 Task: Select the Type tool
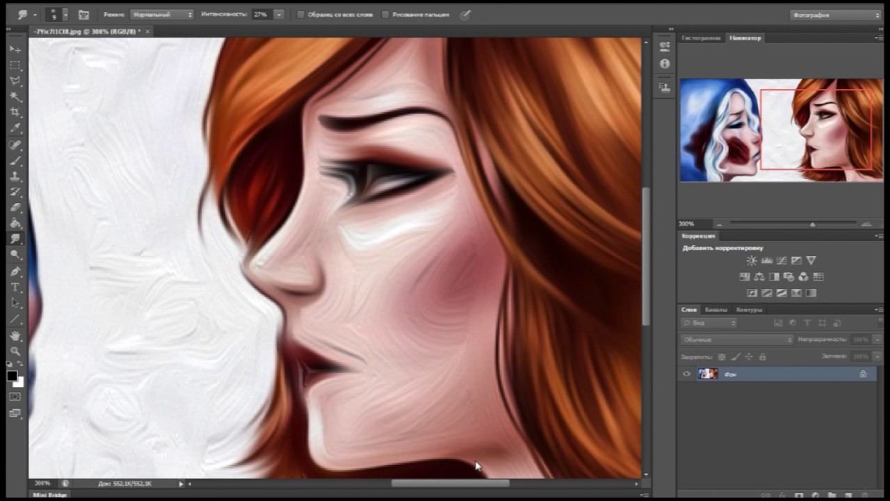[x=15, y=287]
